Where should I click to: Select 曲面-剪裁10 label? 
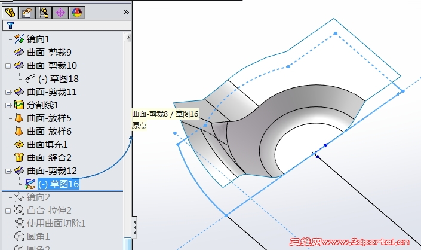click(x=52, y=66)
